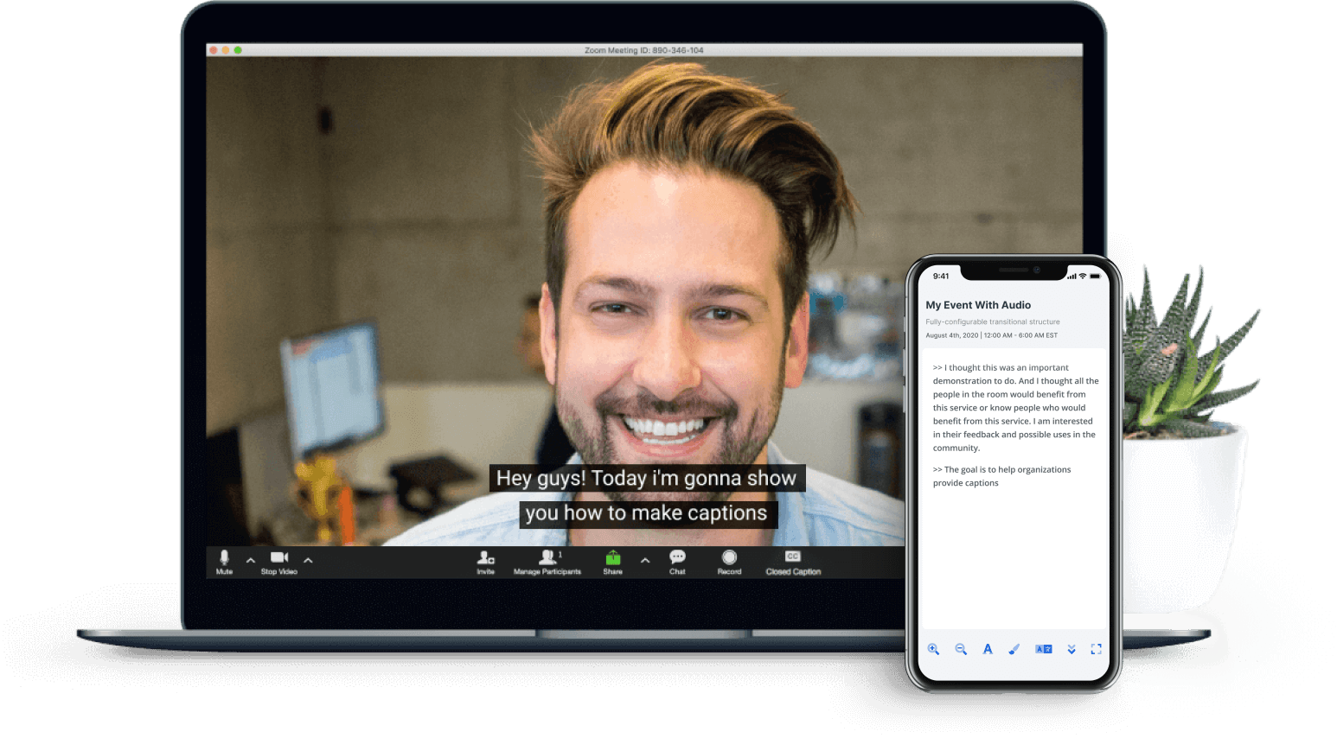Zoom in on the caption text
1337x738 pixels.
tap(934, 649)
